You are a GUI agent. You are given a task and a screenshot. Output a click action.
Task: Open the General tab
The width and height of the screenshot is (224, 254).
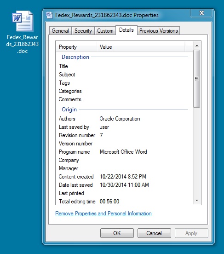click(x=60, y=31)
